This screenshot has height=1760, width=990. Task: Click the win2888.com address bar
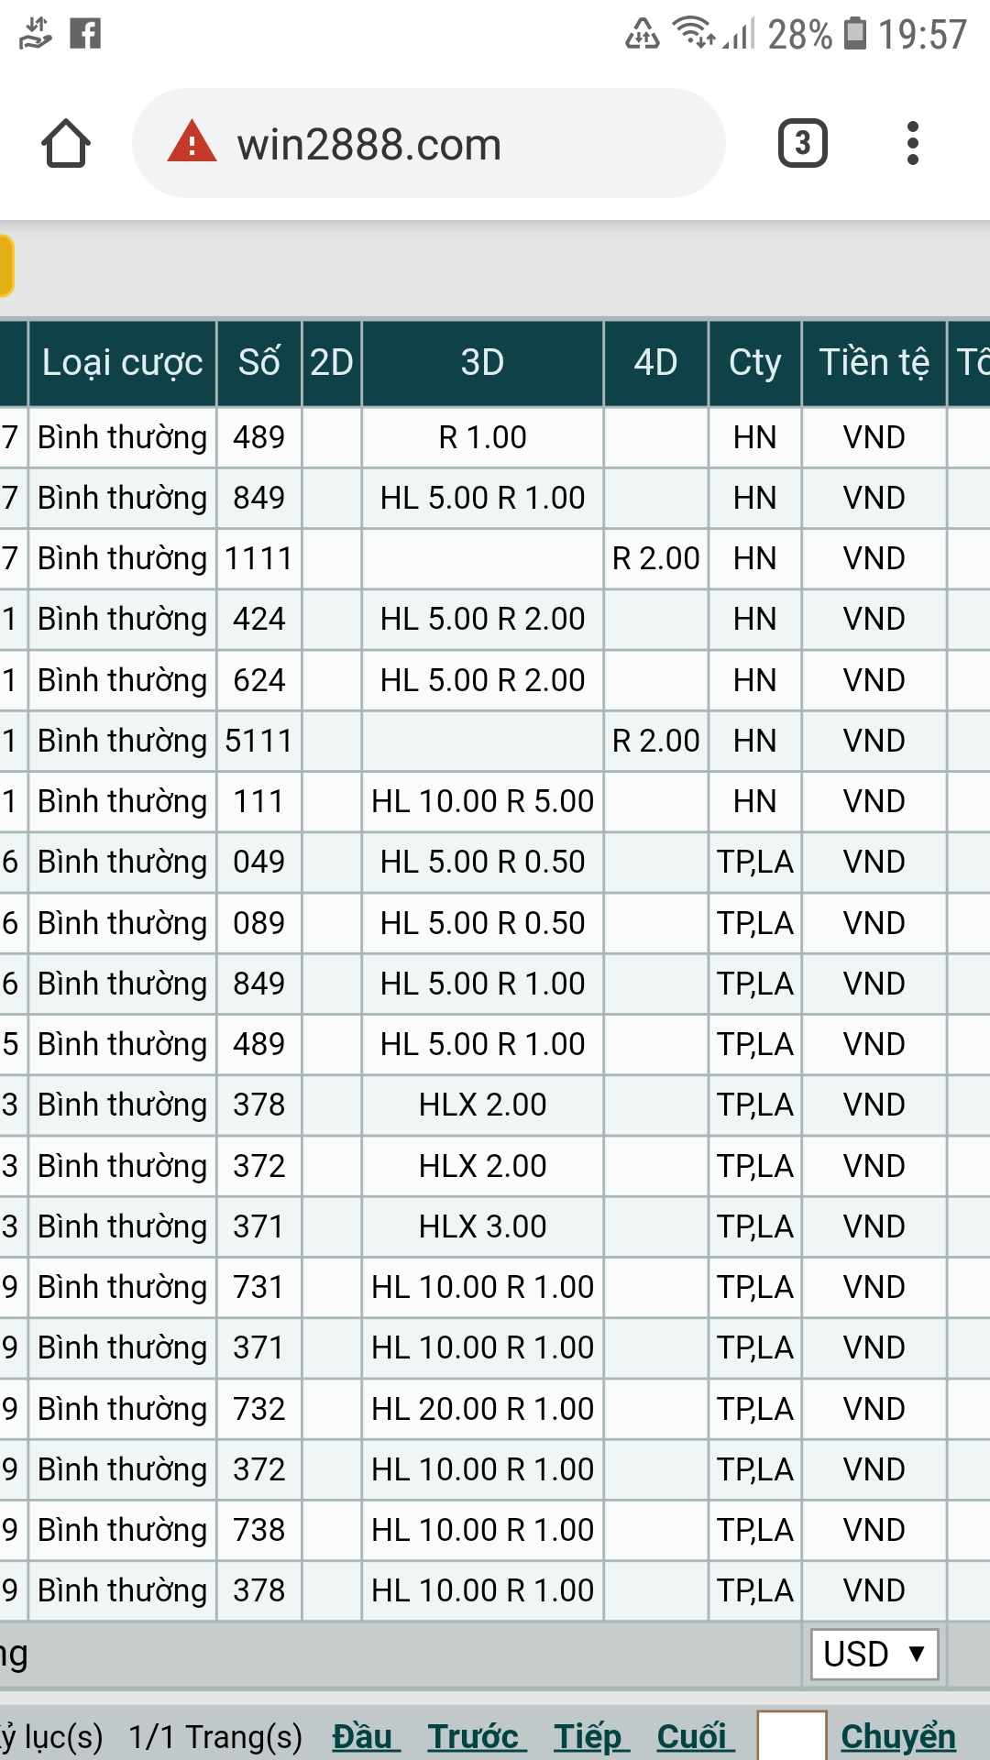(x=428, y=144)
